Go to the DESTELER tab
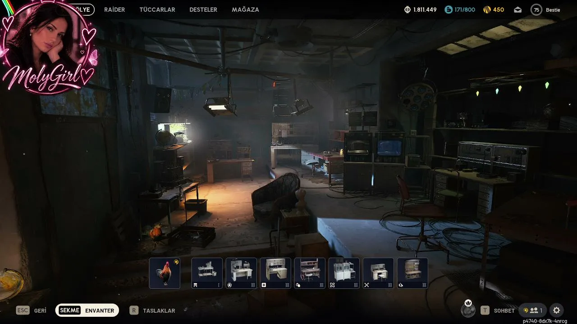This screenshot has height=324, width=577. click(203, 9)
